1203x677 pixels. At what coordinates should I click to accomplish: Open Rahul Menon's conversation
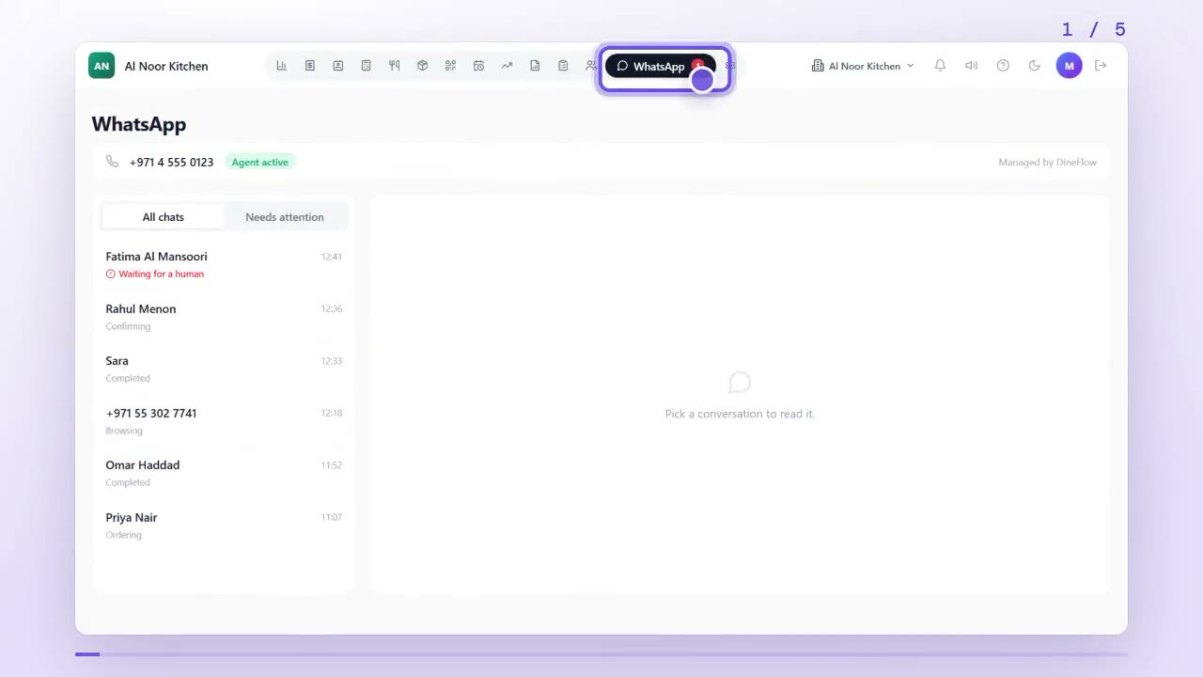point(224,317)
